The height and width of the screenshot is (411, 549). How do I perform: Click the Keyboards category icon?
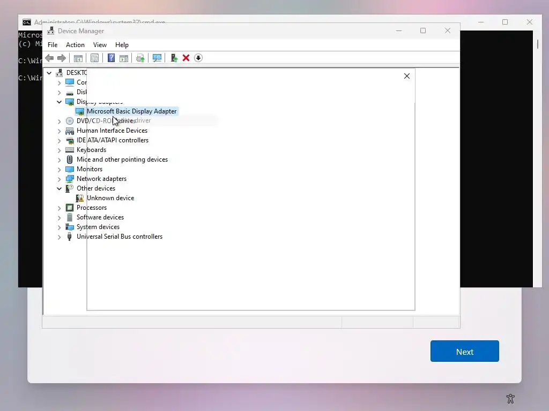[70, 150]
